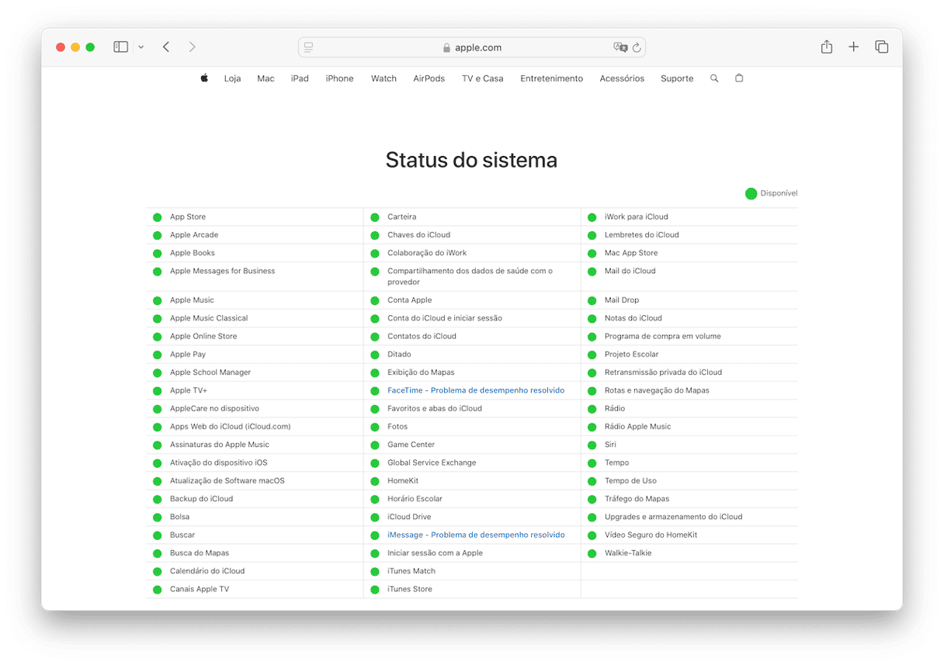944x665 pixels.
Task: Open the iPad menu item
Action: click(300, 78)
